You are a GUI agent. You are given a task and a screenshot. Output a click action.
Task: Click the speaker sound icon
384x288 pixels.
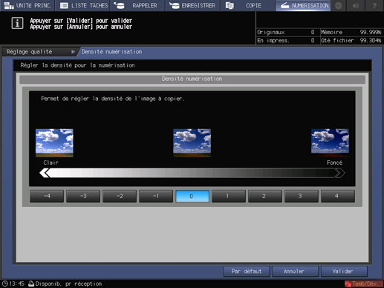356,5
